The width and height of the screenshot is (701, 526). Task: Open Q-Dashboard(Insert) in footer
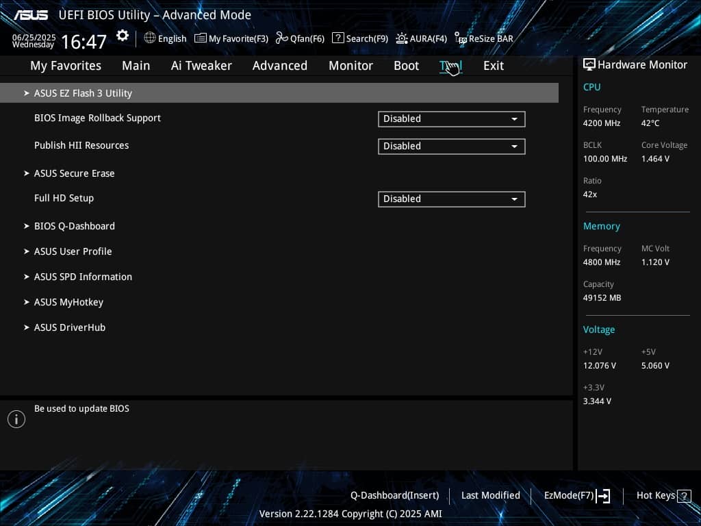pos(395,496)
